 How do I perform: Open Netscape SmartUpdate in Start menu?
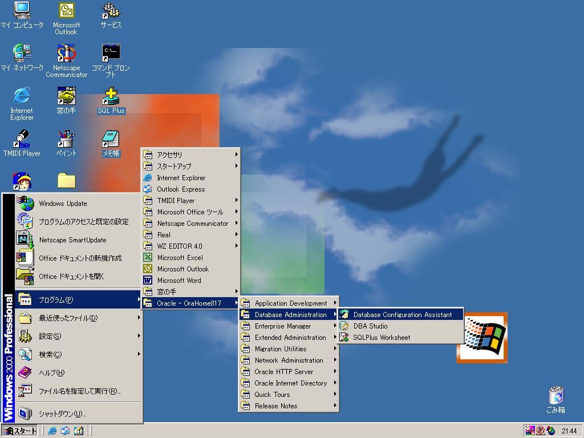78,240
